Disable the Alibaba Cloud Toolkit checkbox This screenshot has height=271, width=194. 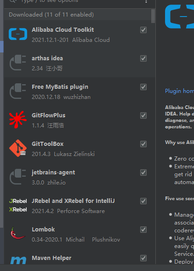coord(143,30)
